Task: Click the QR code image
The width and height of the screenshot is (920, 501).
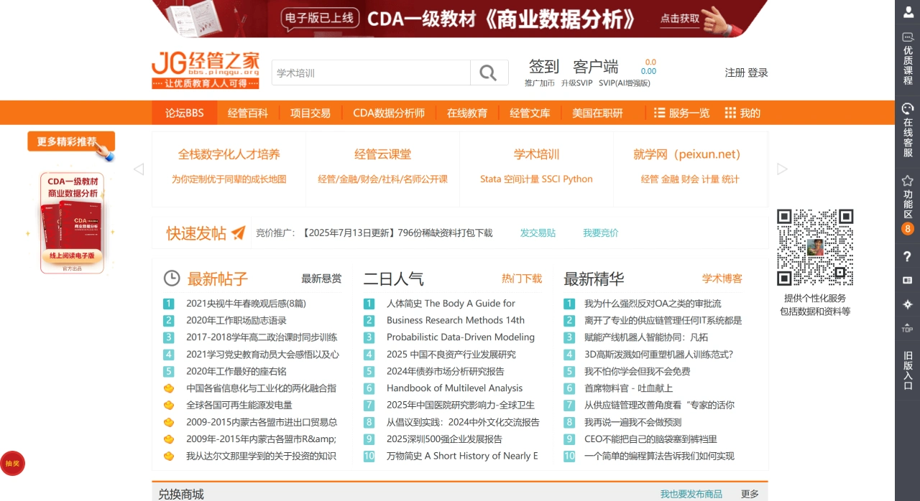Action: 815,246
